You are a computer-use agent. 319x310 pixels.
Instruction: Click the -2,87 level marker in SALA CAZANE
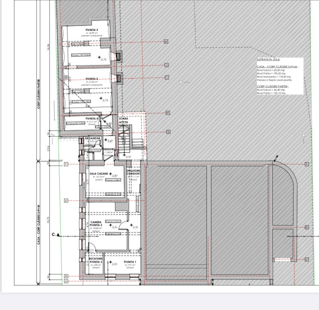coord(114,175)
